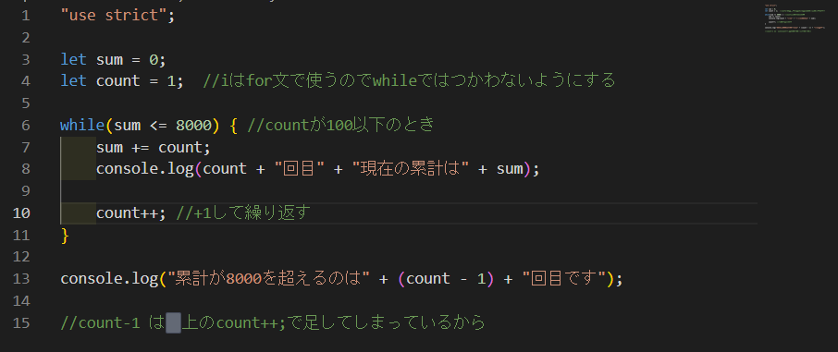Click count++ on line 10
The height and width of the screenshot is (352, 838).
tap(128, 213)
